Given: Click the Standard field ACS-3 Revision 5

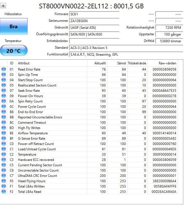Looking at the screenshot, I should pyautogui.click(x=126, y=48).
